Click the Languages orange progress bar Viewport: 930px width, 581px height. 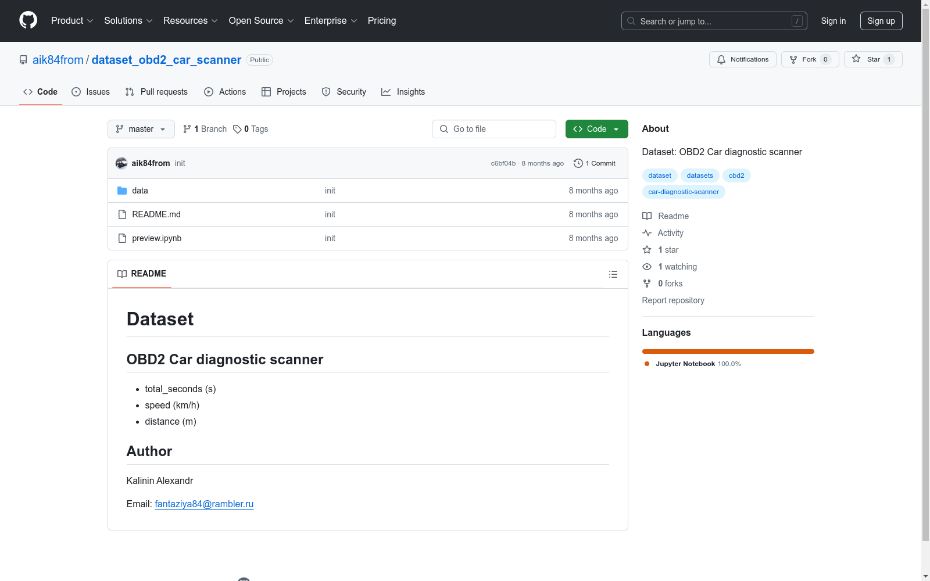728,352
